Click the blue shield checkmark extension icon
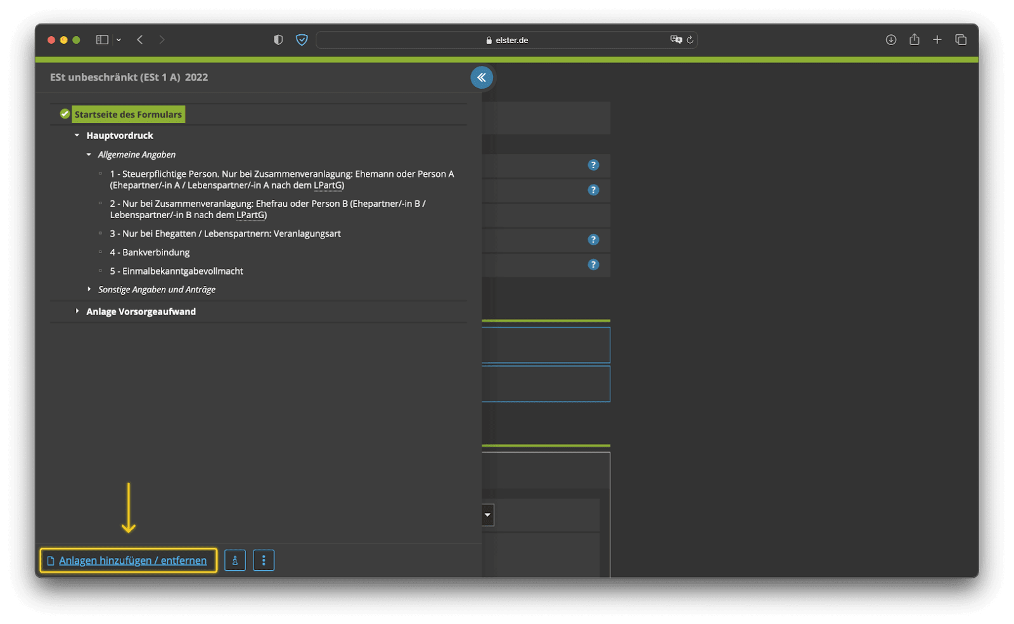The image size is (1014, 624). point(302,39)
